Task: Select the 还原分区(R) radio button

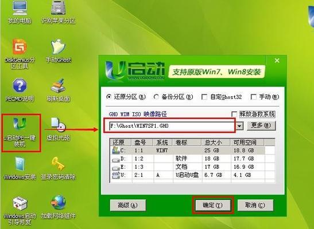Action: tap(109, 97)
